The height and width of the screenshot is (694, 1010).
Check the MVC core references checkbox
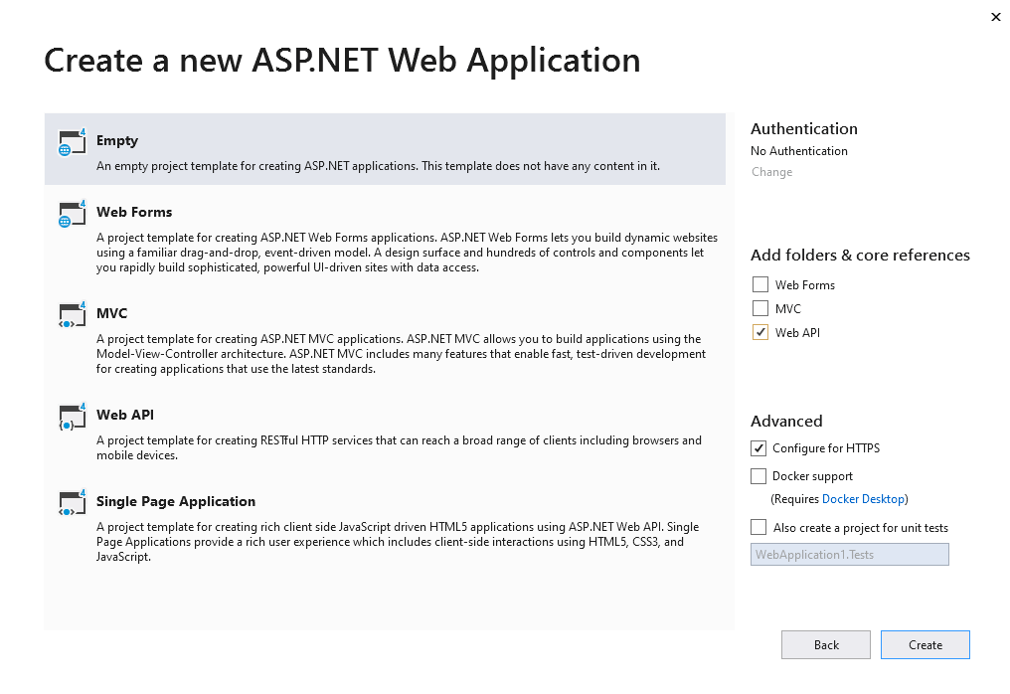(x=760, y=309)
